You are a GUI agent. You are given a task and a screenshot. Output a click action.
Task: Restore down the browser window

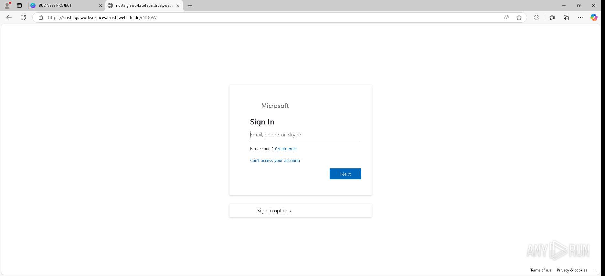click(x=579, y=5)
